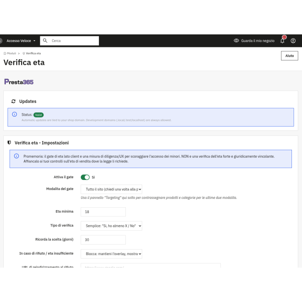Screen dimensions: 302x302
Task: Open the Modalita del gate dropdown
Action: (x=111, y=189)
